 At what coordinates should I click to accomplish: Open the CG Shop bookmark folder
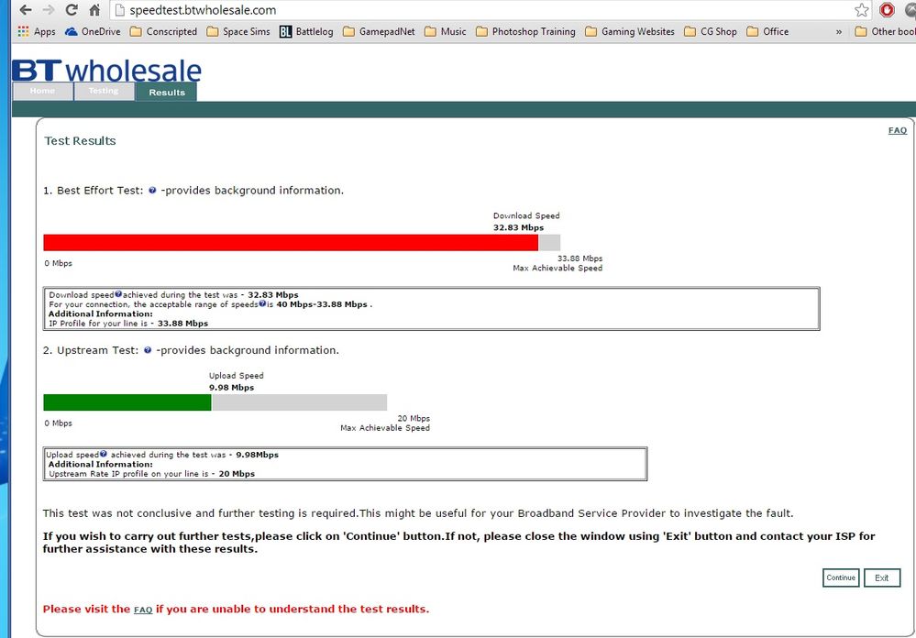(711, 31)
